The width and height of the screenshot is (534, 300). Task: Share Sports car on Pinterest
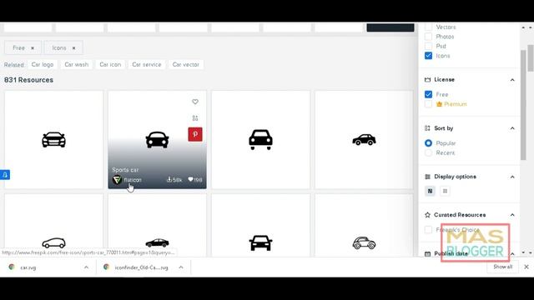[195, 134]
